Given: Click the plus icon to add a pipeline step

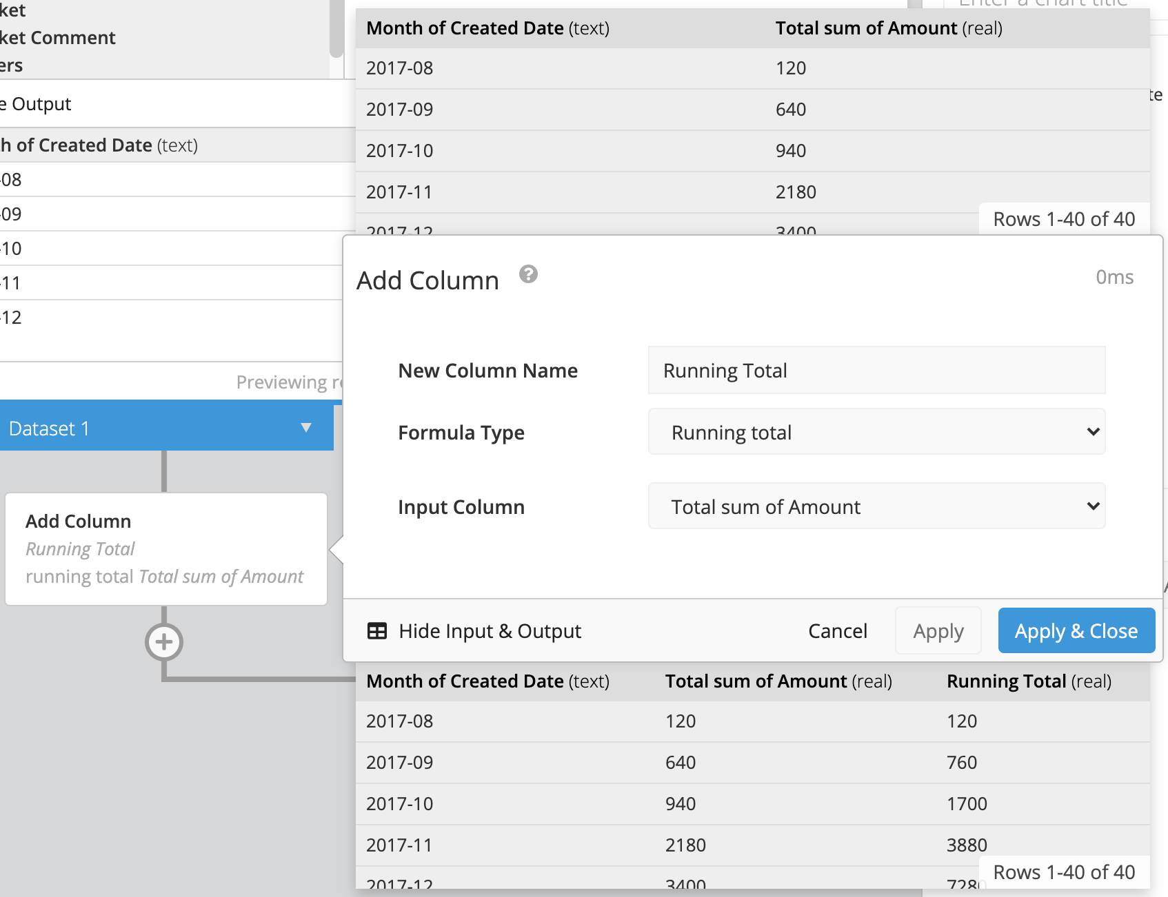Looking at the screenshot, I should click(164, 642).
